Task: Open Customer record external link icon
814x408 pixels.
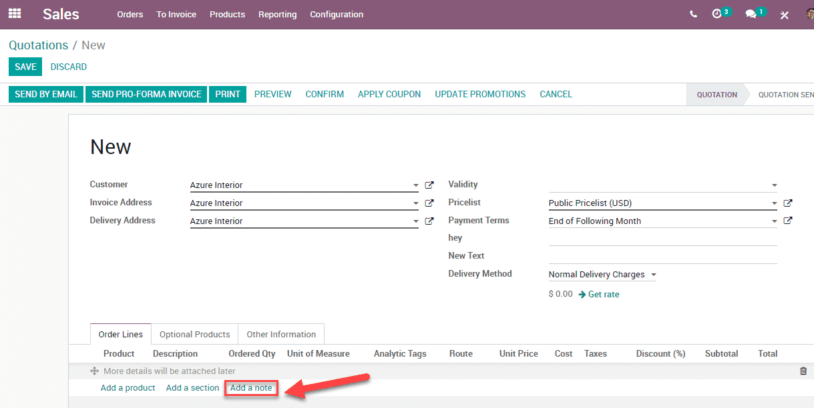Action: pos(429,185)
